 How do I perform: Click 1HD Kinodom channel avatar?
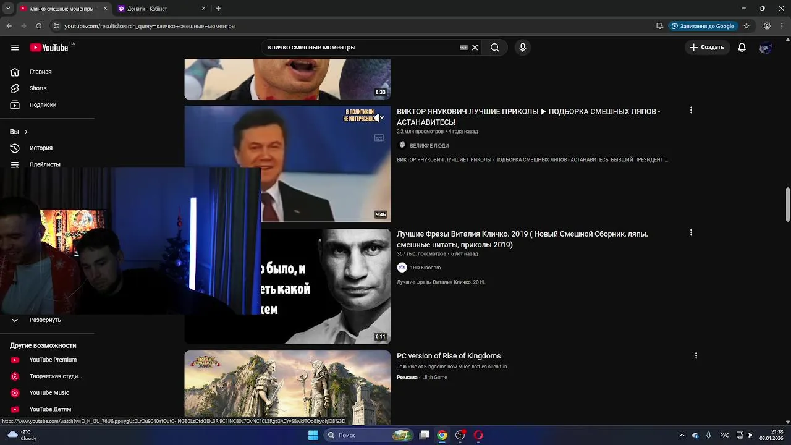click(402, 268)
